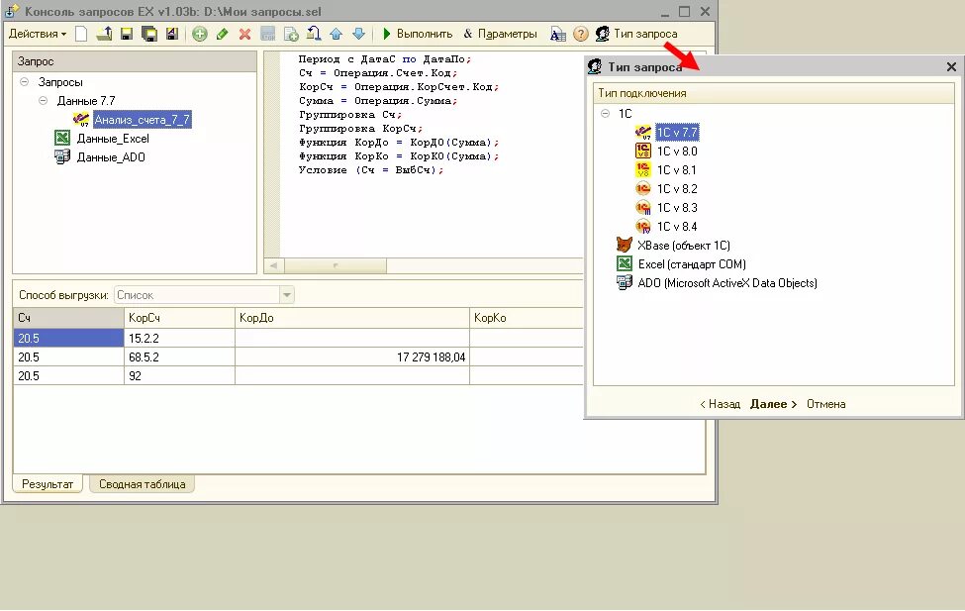The image size is (965, 611).
Task: Move the query down with blue arrow
Action: tap(359, 34)
